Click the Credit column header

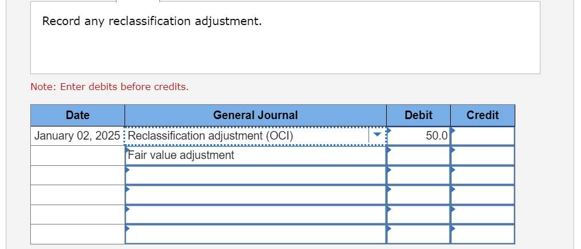pyautogui.click(x=482, y=115)
